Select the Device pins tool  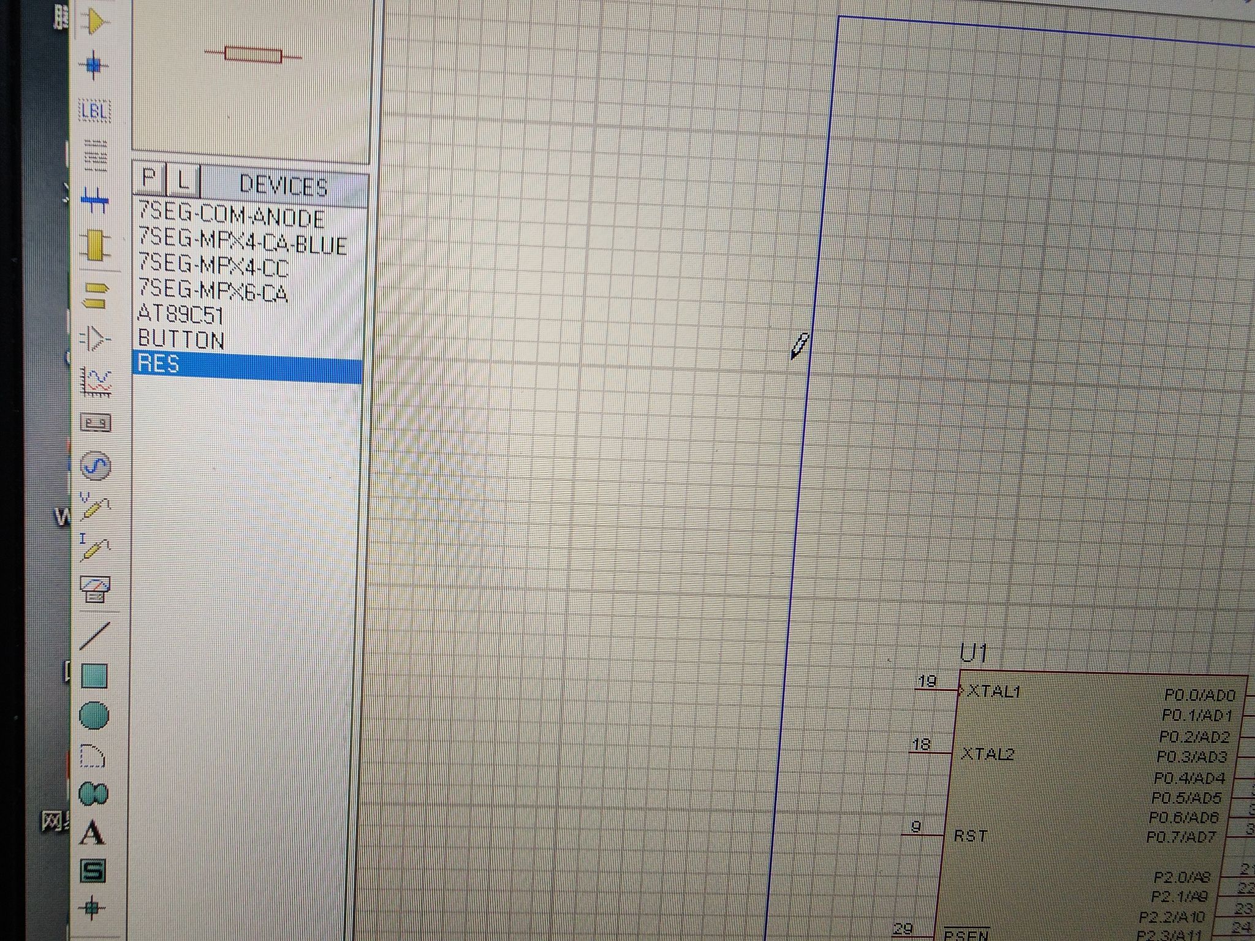pos(95,338)
